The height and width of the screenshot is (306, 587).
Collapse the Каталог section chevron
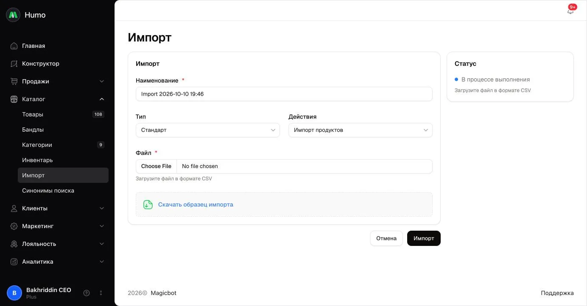[x=102, y=99]
